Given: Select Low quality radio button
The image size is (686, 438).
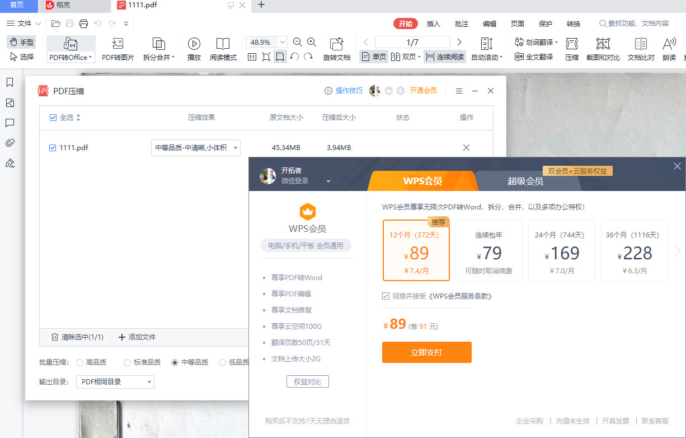Looking at the screenshot, I should (x=223, y=362).
